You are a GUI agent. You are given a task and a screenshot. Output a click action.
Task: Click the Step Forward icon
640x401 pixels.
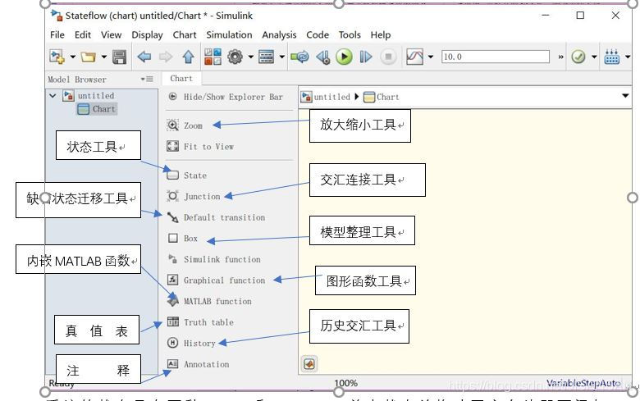click(366, 57)
